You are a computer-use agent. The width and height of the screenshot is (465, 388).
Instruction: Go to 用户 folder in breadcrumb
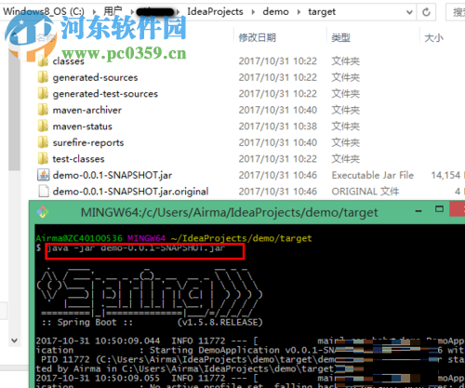[x=113, y=12]
